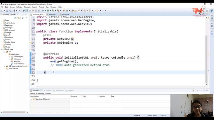Click the warning marker at line 14

(30, 43)
